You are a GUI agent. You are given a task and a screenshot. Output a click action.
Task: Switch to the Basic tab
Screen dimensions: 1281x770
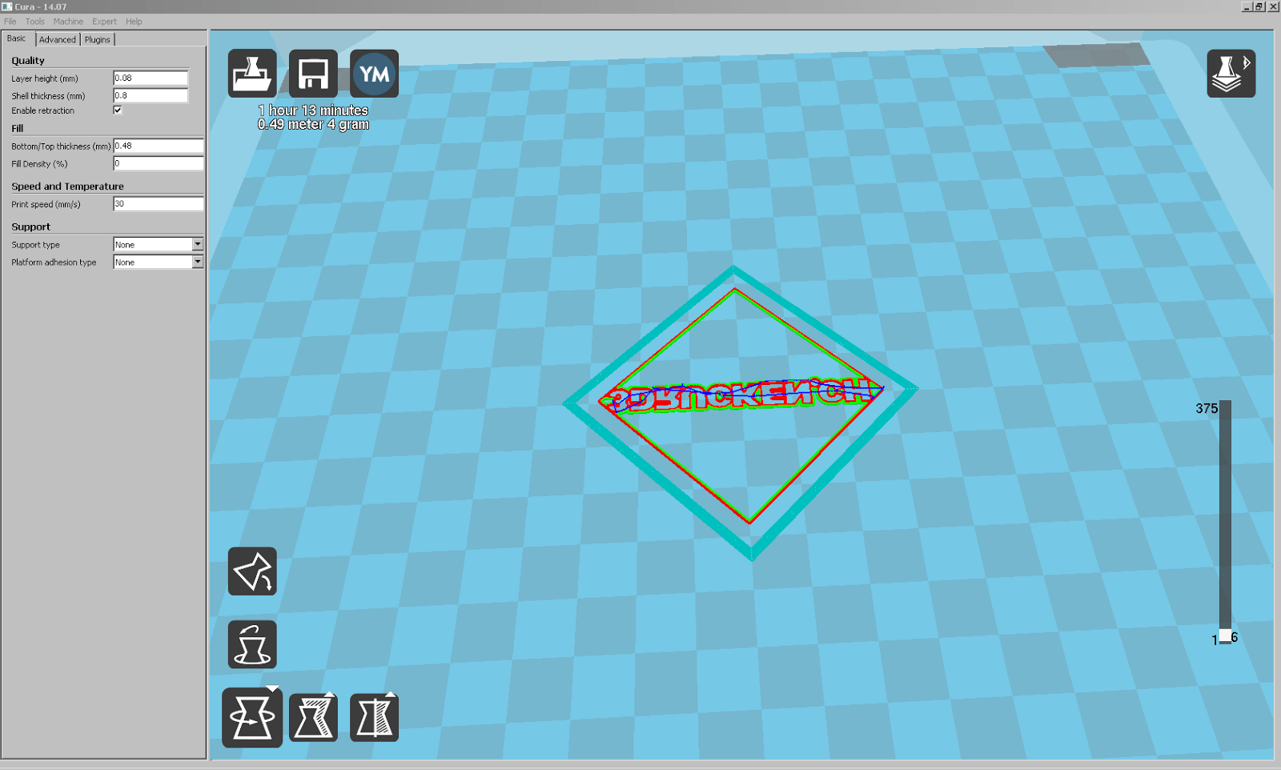[x=17, y=38]
